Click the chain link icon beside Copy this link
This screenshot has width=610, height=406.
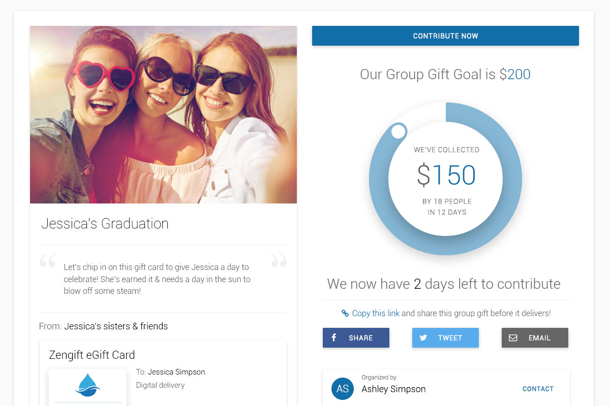[345, 313]
